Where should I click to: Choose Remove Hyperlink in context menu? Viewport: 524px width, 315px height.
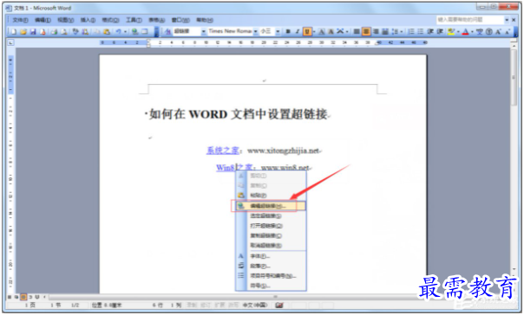tap(271, 246)
